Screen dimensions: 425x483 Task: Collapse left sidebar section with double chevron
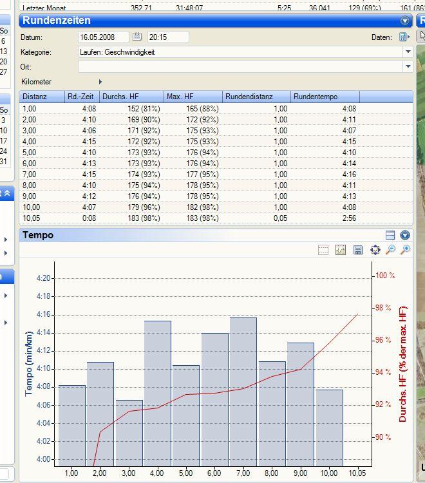7,193
